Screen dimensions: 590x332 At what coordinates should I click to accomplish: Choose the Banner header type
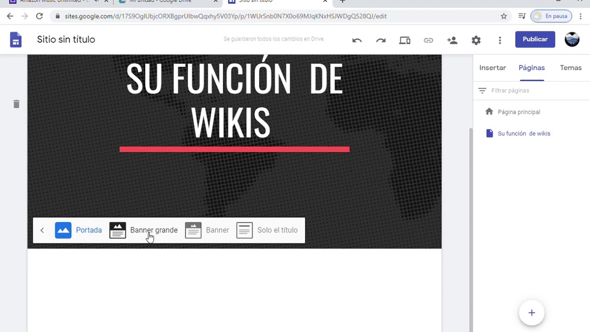pyautogui.click(x=207, y=230)
